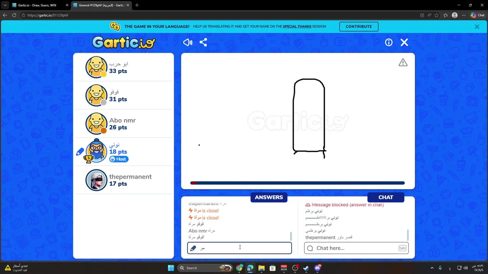This screenshot has height=274, width=488.
Task: Focus the 'Chat here...' input field
Action: 356,248
